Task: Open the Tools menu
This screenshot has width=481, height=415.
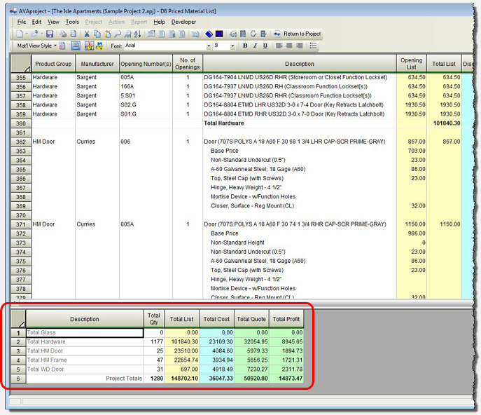Action: pos(72,22)
